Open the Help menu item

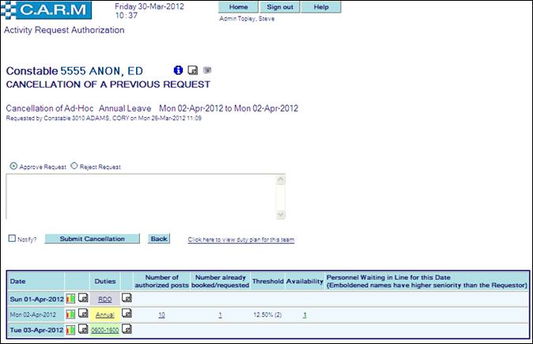(x=321, y=7)
